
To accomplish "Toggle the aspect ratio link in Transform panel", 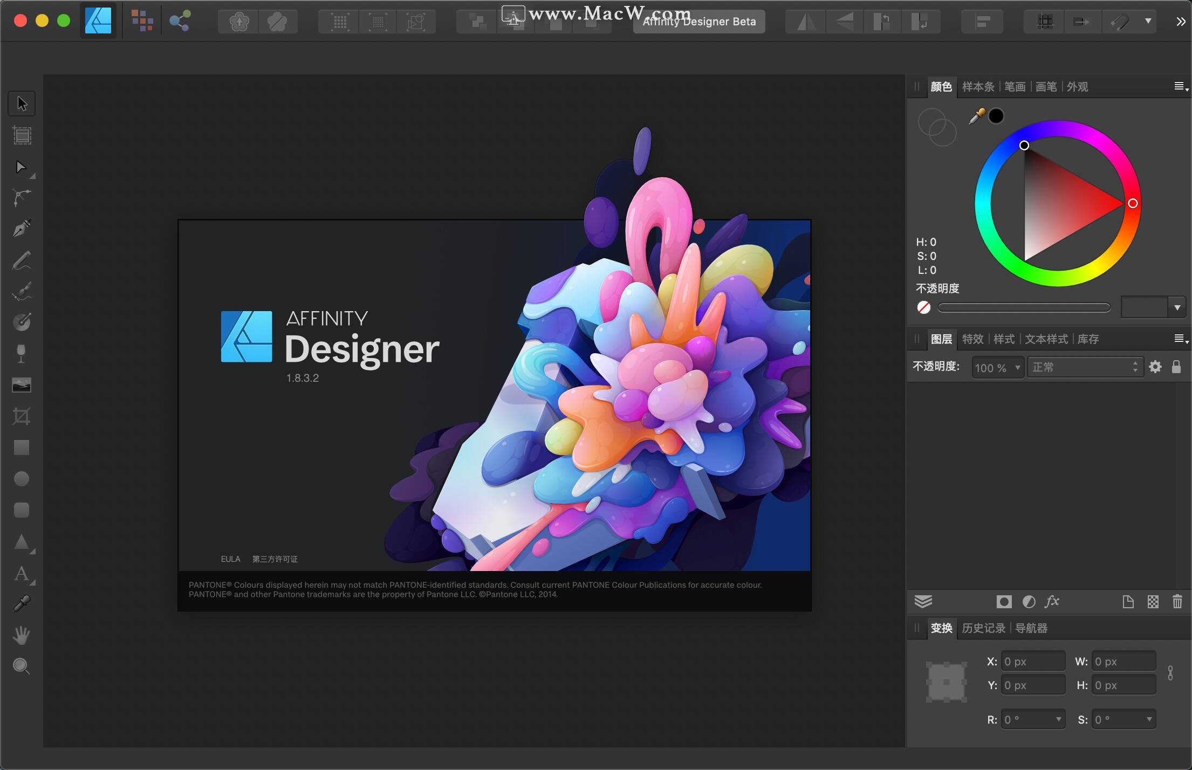I will click(1170, 672).
